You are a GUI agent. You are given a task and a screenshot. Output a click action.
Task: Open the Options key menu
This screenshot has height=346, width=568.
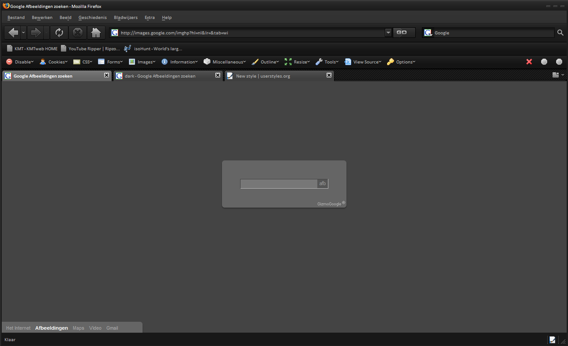point(401,62)
